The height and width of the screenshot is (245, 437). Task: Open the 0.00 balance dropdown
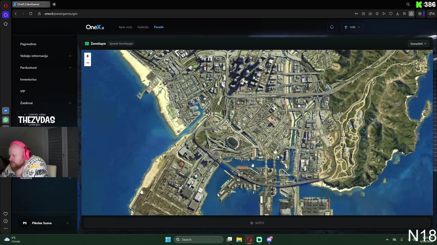[352, 27]
